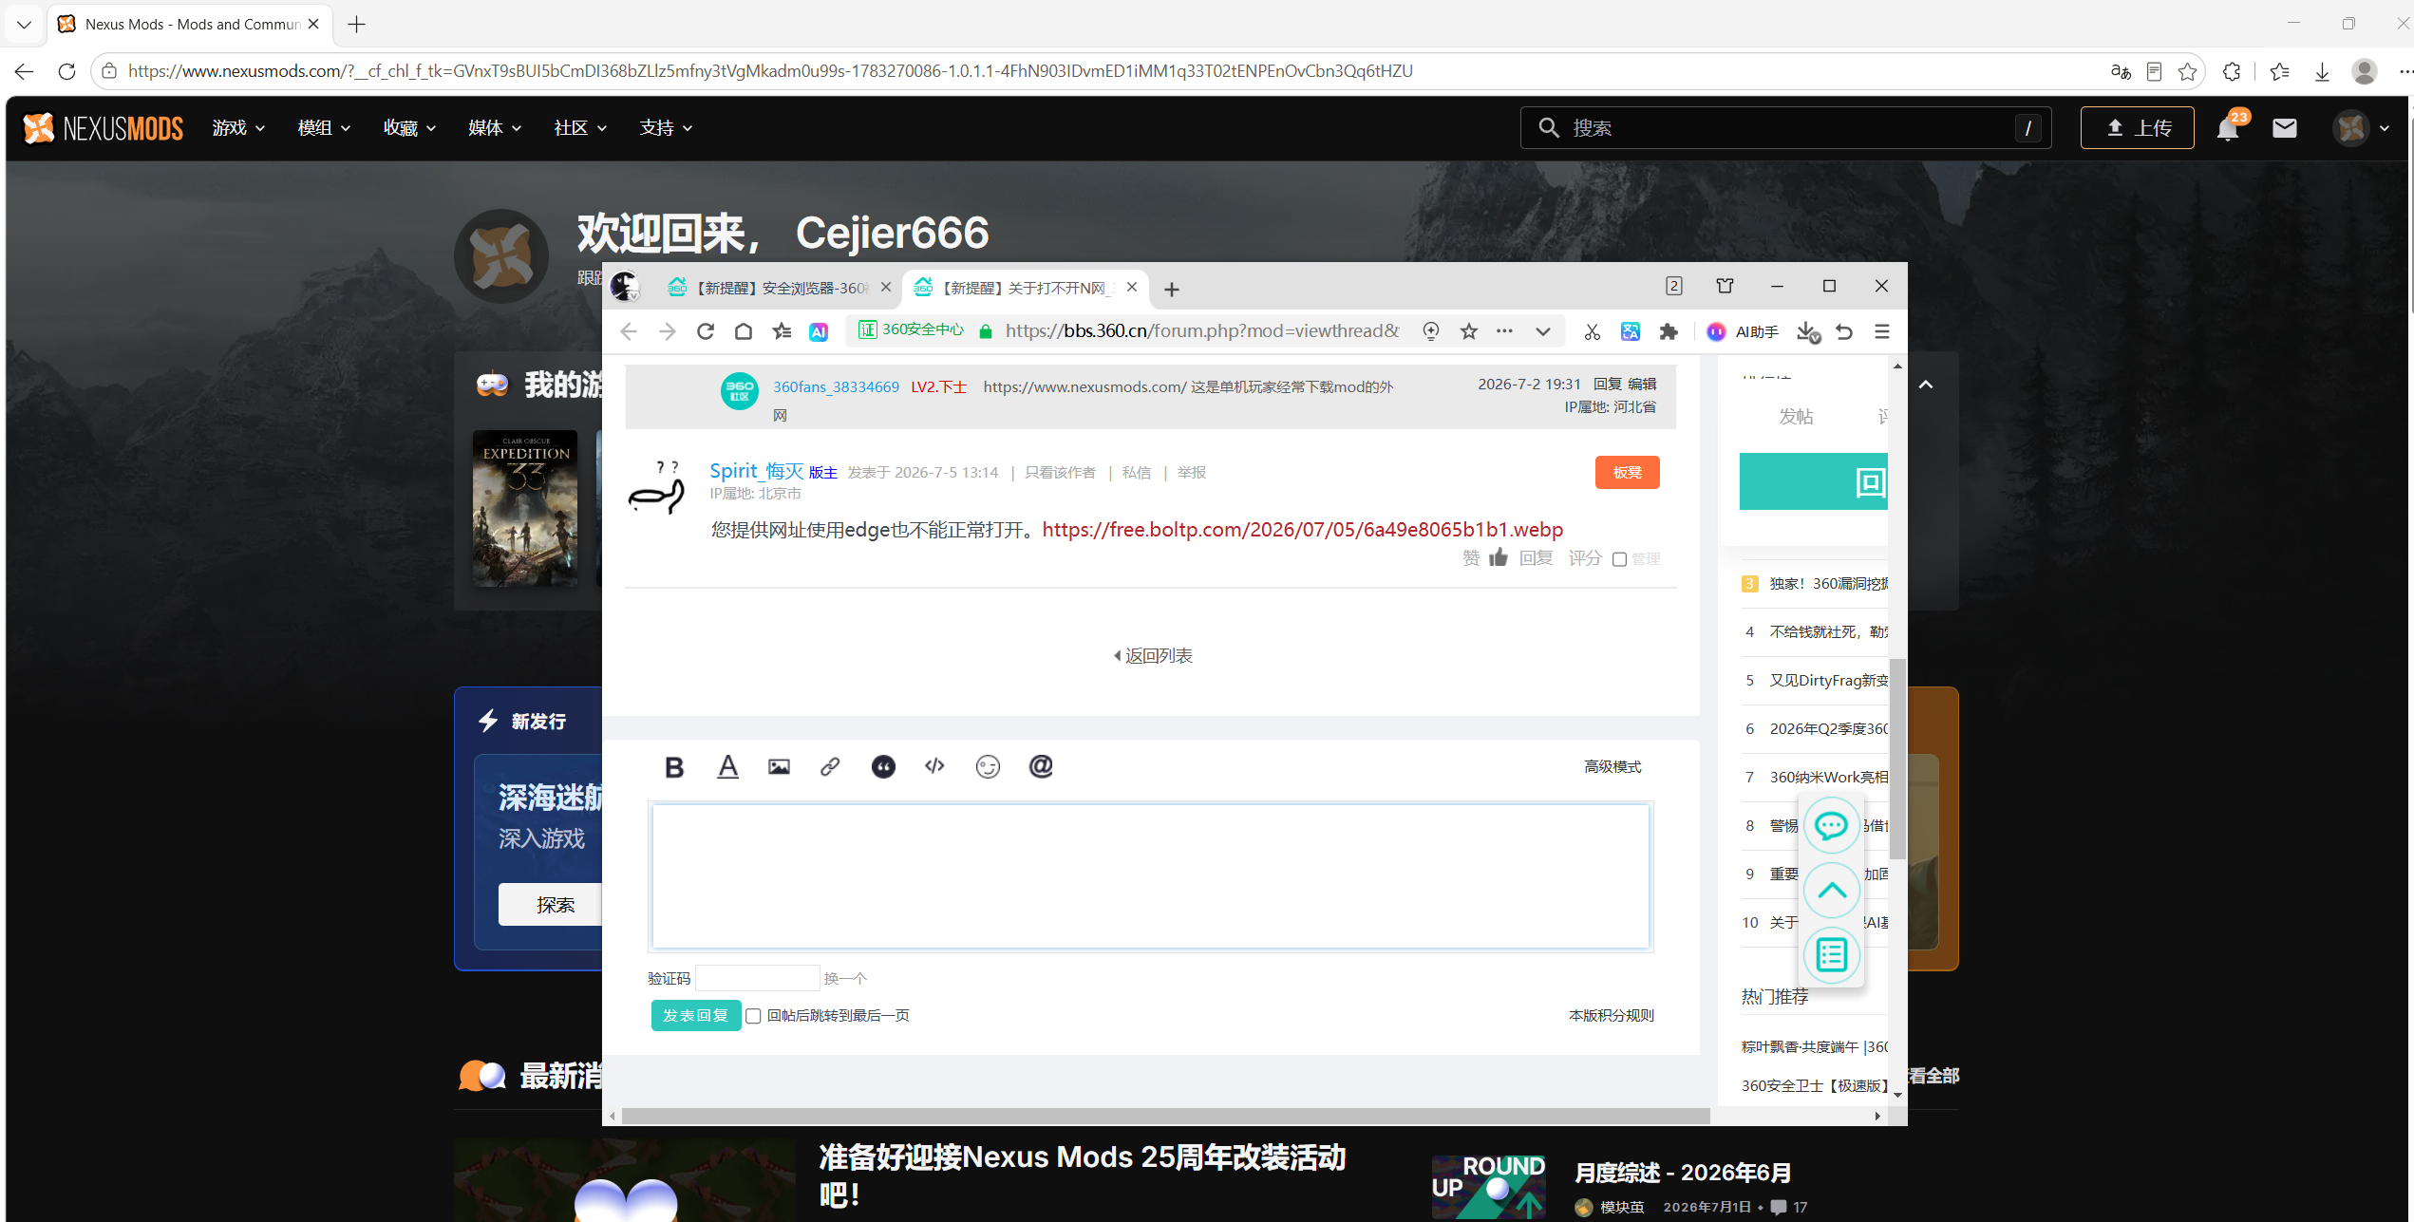Viewport: 2414px width, 1222px height.
Task: Insert an image via the reply editor picture icon
Action: point(779,767)
